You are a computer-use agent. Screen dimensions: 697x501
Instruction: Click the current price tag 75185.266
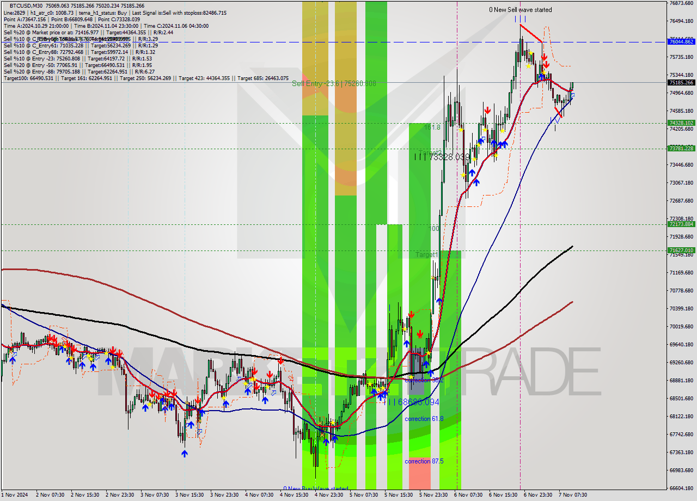click(681, 83)
